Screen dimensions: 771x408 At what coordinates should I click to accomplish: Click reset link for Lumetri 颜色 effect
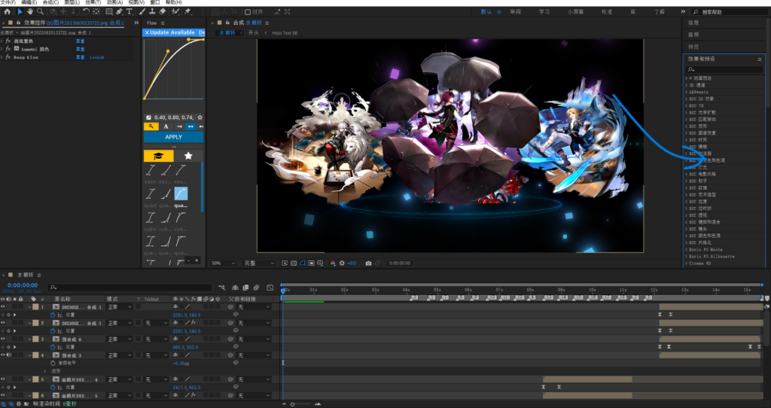point(80,49)
